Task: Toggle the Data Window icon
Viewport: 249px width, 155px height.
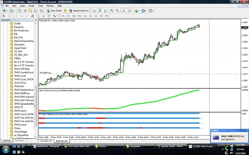Action: point(25,11)
